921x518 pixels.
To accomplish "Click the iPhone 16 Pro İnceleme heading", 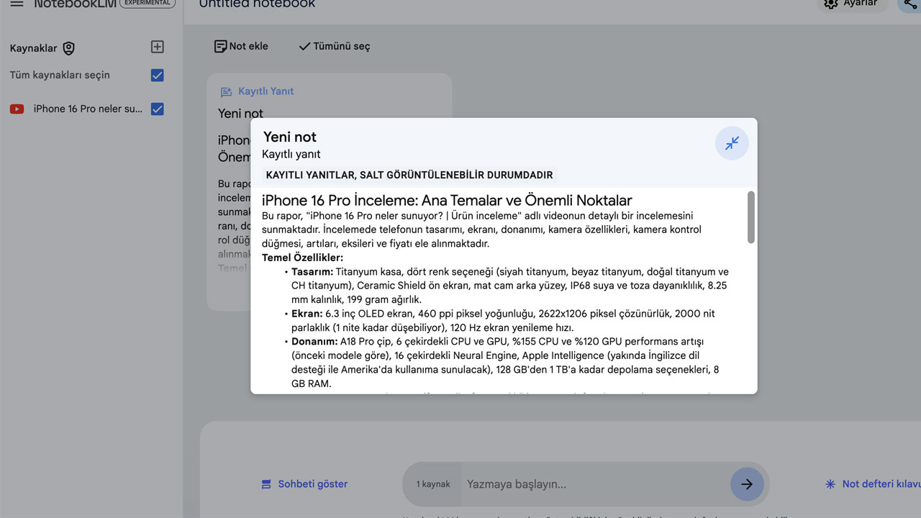I will (x=447, y=200).
